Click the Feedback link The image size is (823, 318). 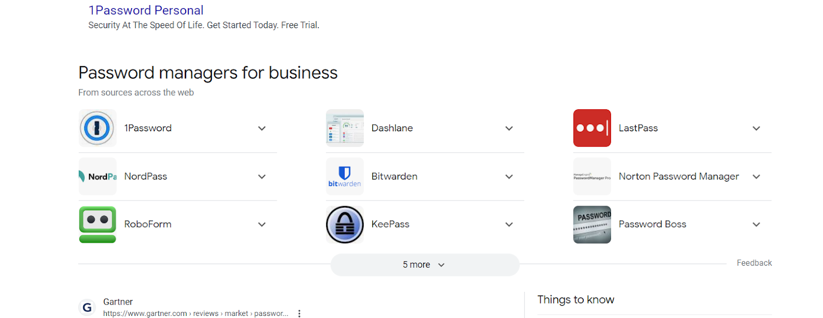click(x=754, y=263)
